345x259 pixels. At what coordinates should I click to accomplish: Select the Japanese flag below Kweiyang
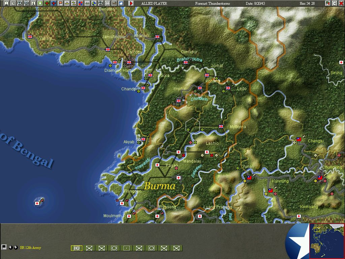coord(299,216)
